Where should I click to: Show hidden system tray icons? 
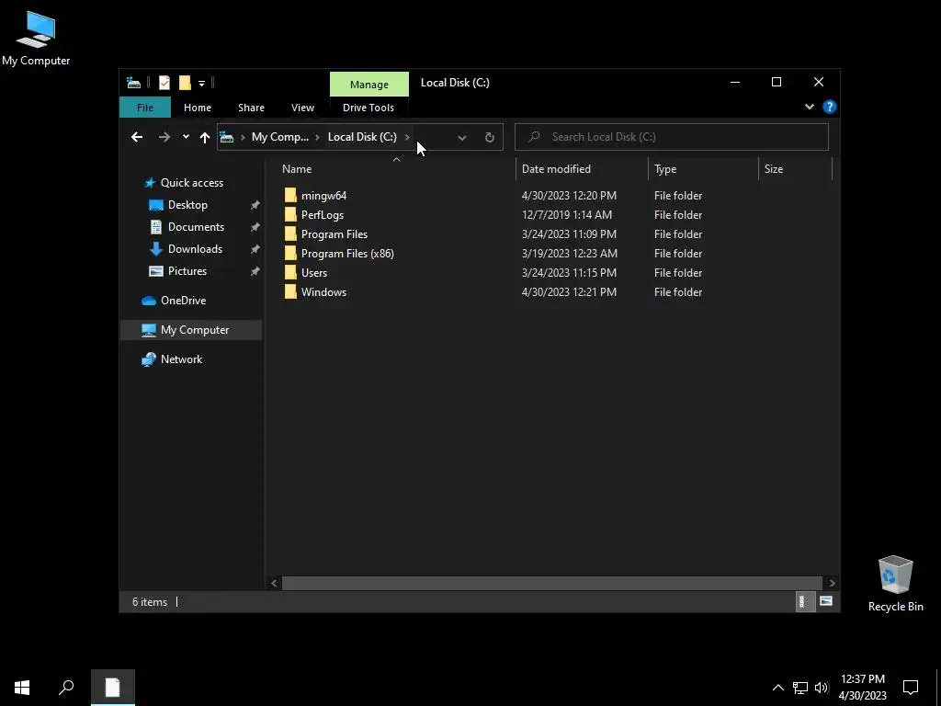point(777,688)
